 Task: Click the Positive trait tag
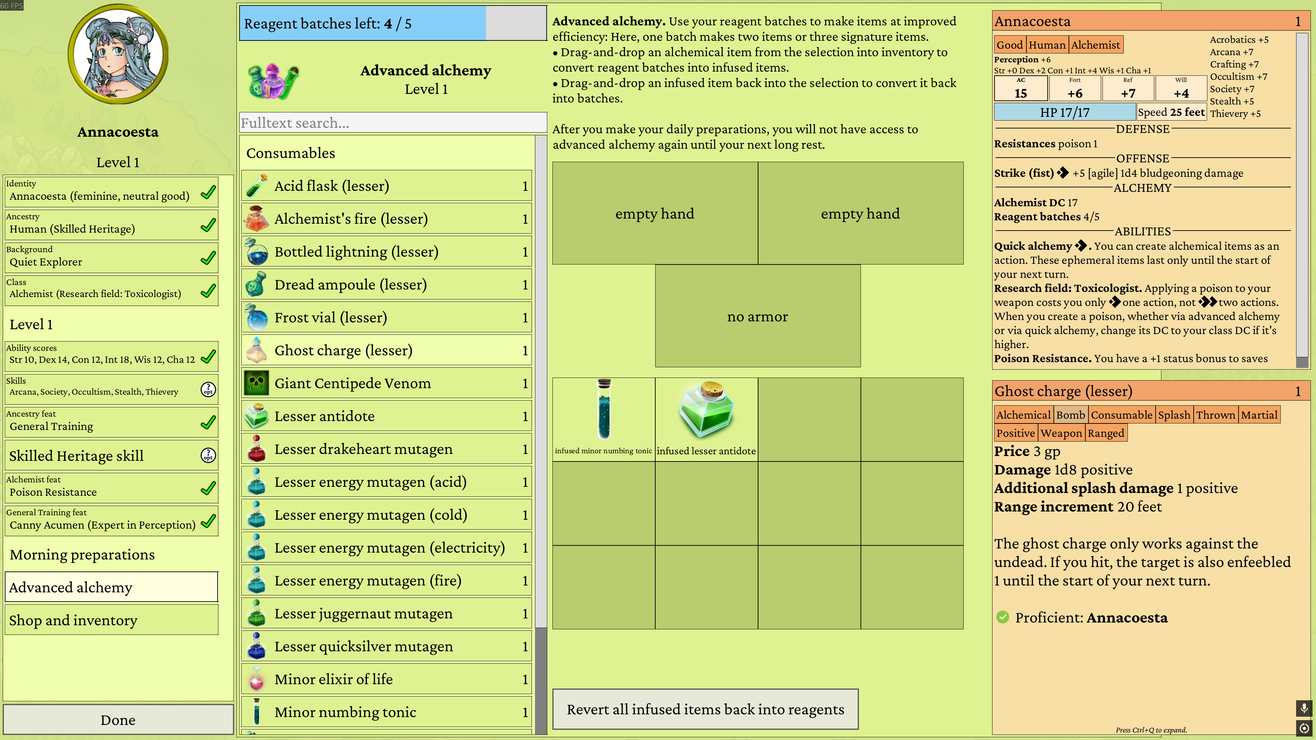(1015, 433)
